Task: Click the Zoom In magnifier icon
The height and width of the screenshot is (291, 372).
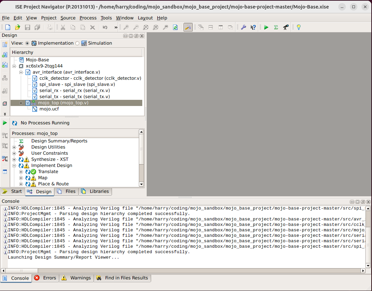Action: [126, 27]
